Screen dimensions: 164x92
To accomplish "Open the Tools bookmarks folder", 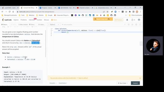I will (x=22, y=15).
